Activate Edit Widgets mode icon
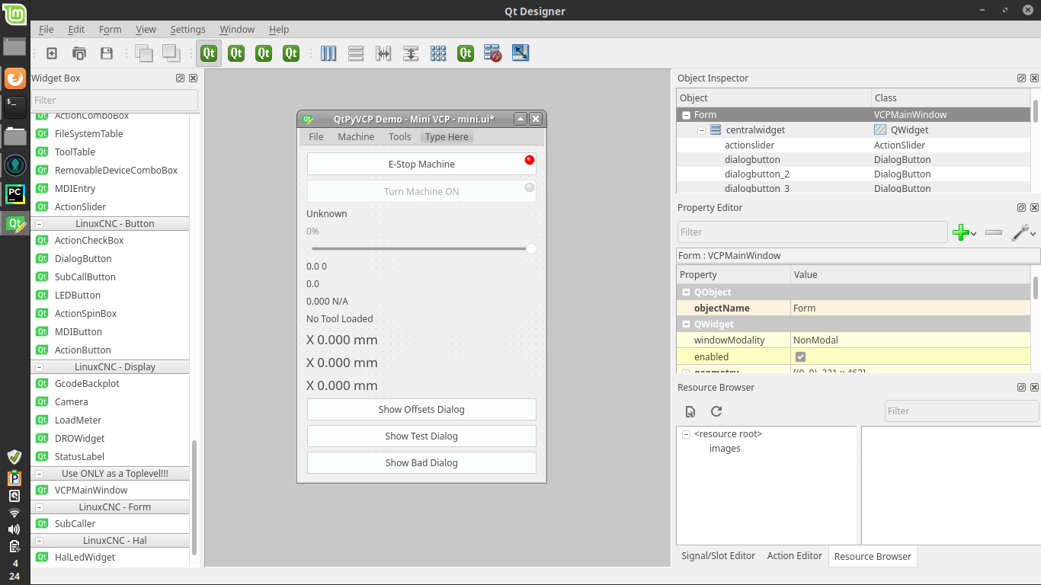 [209, 53]
